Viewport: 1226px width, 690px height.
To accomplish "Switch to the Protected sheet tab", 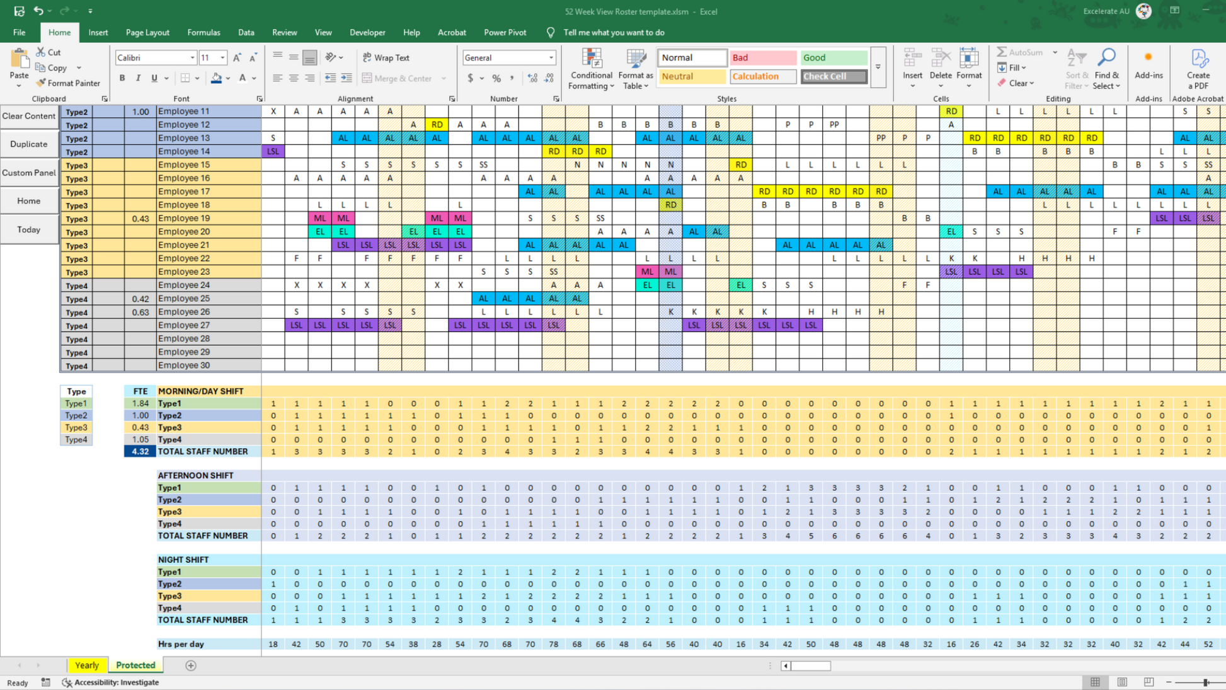I will (135, 665).
